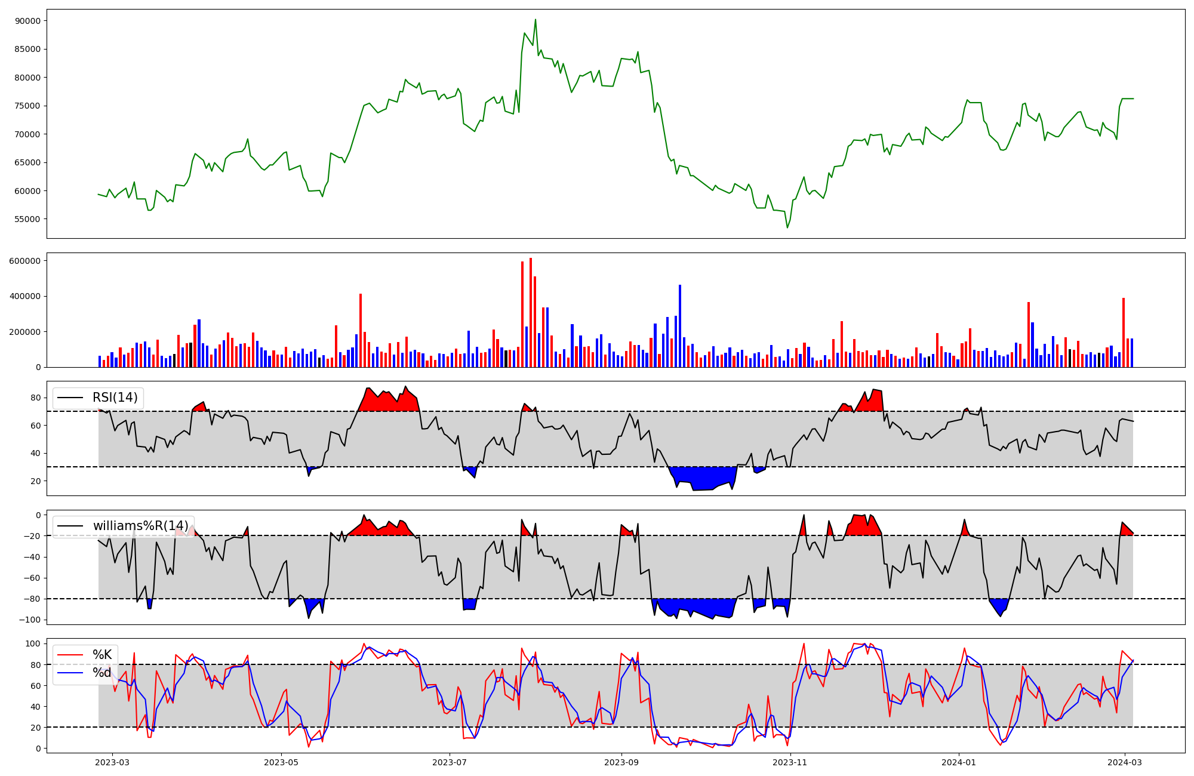Image resolution: width=1194 pixels, height=776 pixels.
Task: Click the 2023-03 x-axis date label
Action: click(112, 762)
